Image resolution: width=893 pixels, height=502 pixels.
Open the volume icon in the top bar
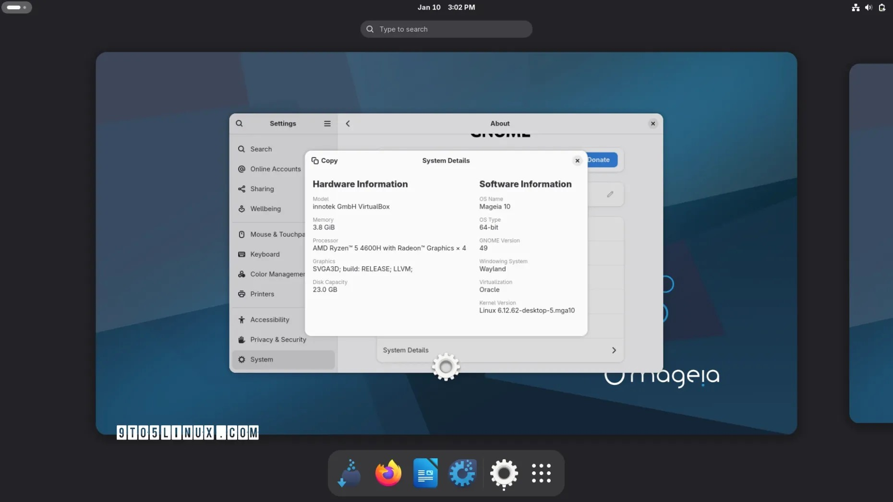pos(869,7)
